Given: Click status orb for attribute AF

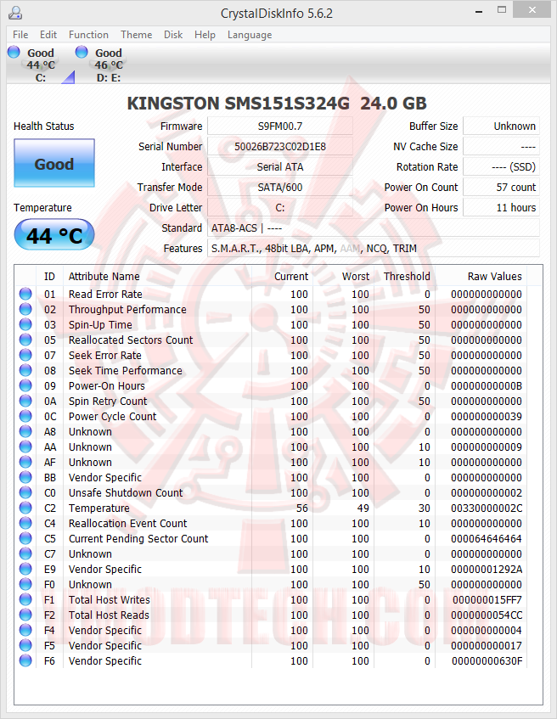Looking at the screenshot, I should (x=25, y=462).
